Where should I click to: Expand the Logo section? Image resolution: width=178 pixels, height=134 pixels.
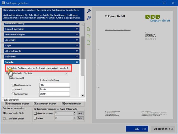tap(77, 46)
